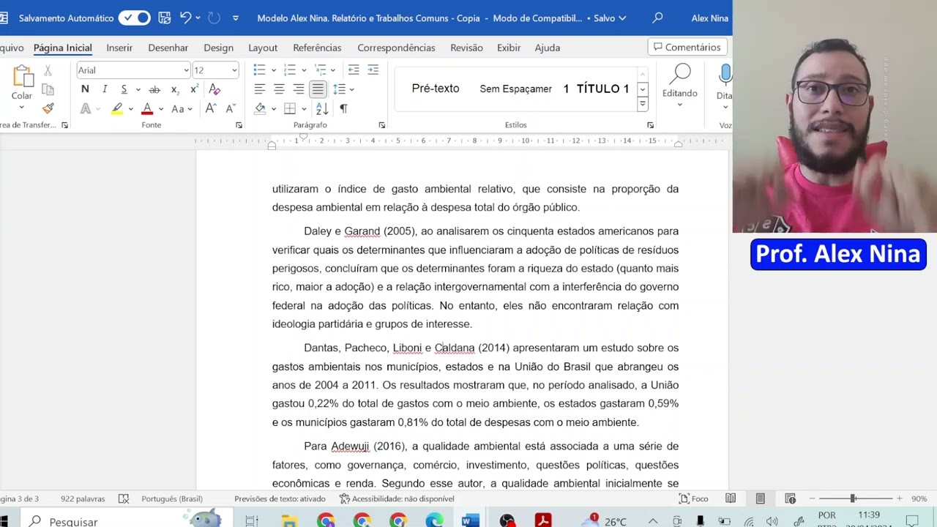This screenshot has width=937, height=527.
Task: Adjust the zoom slider in status bar
Action: (853, 498)
